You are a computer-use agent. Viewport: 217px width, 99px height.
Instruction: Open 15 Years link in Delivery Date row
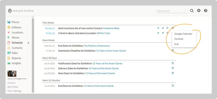pyautogui.click(x=104, y=68)
